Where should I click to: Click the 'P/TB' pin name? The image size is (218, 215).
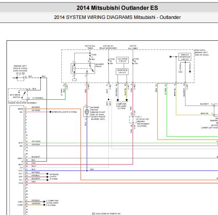(x=21, y=183)
